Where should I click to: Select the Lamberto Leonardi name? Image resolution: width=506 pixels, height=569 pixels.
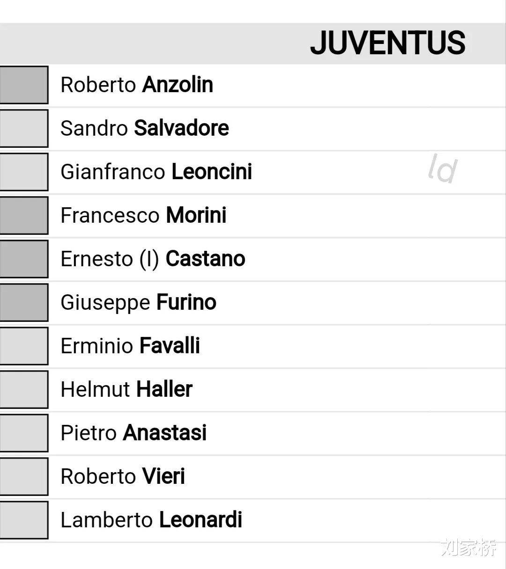tap(151, 520)
